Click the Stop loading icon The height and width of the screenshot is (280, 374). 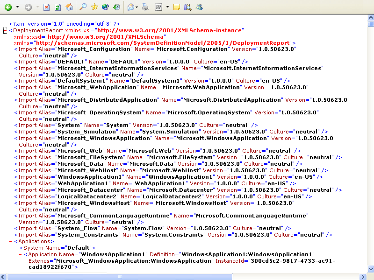coord(47,7)
